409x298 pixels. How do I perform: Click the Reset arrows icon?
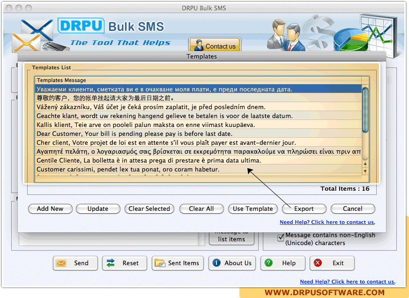[x=111, y=263]
